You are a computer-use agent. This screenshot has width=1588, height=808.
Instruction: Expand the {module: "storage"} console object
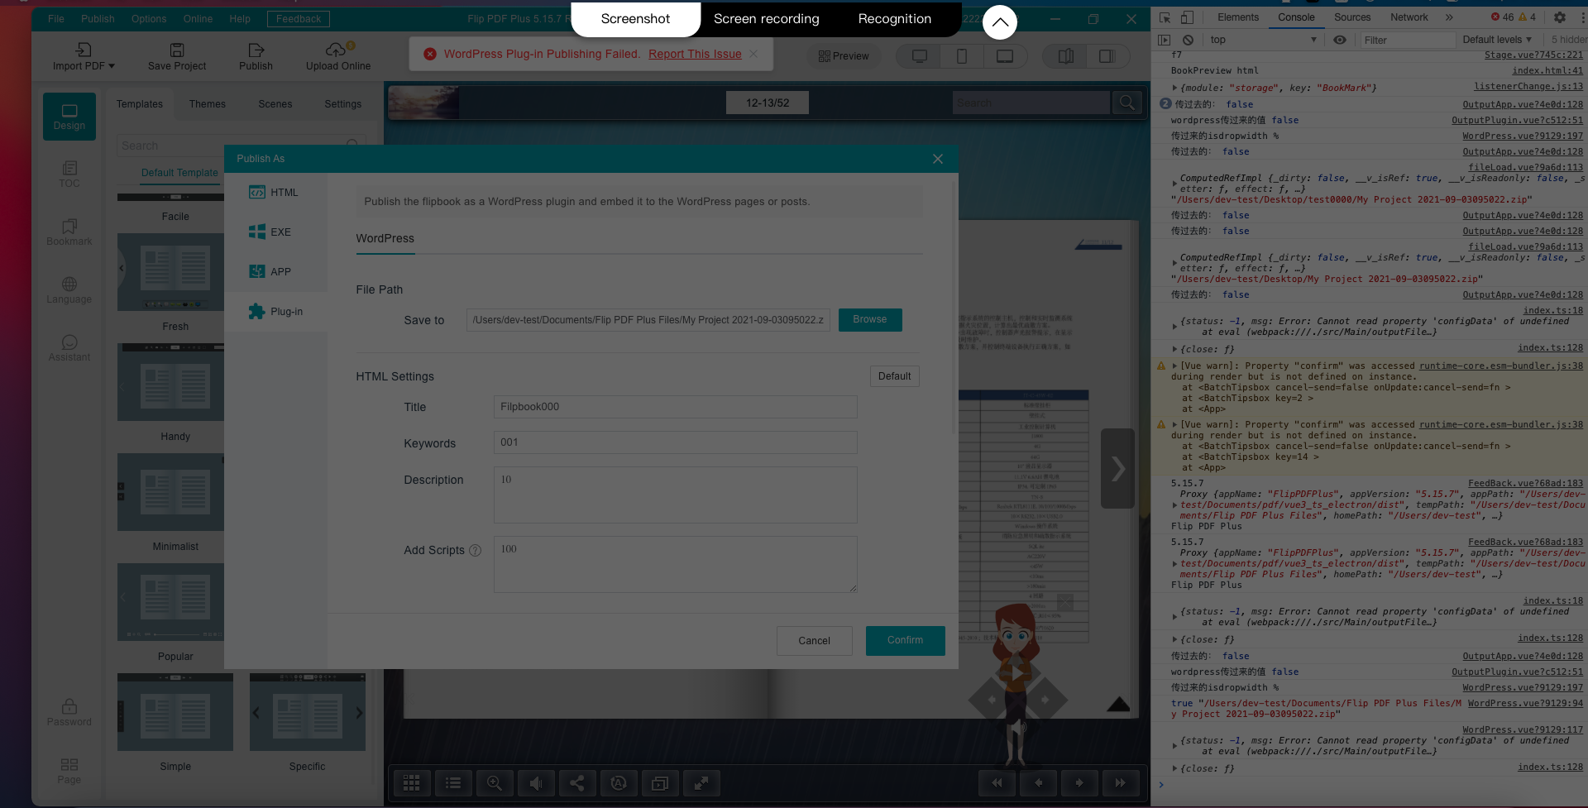[1174, 88]
